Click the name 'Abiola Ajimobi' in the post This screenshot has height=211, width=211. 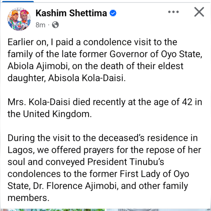[38, 66]
